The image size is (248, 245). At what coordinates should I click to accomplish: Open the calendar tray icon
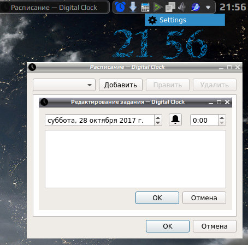coord(145,7)
